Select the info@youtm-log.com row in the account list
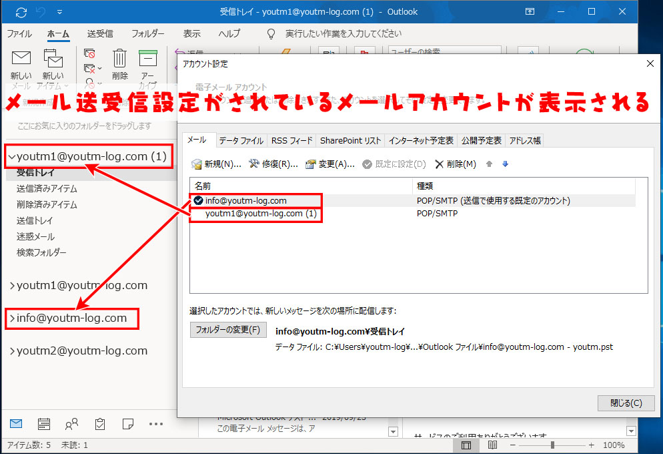Image resolution: width=663 pixels, height=454 pixels. (412, 200)
